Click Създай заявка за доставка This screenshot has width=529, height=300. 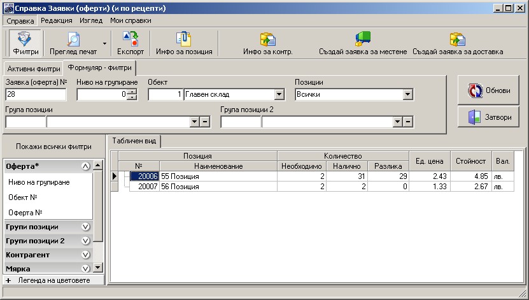[458, 43]
